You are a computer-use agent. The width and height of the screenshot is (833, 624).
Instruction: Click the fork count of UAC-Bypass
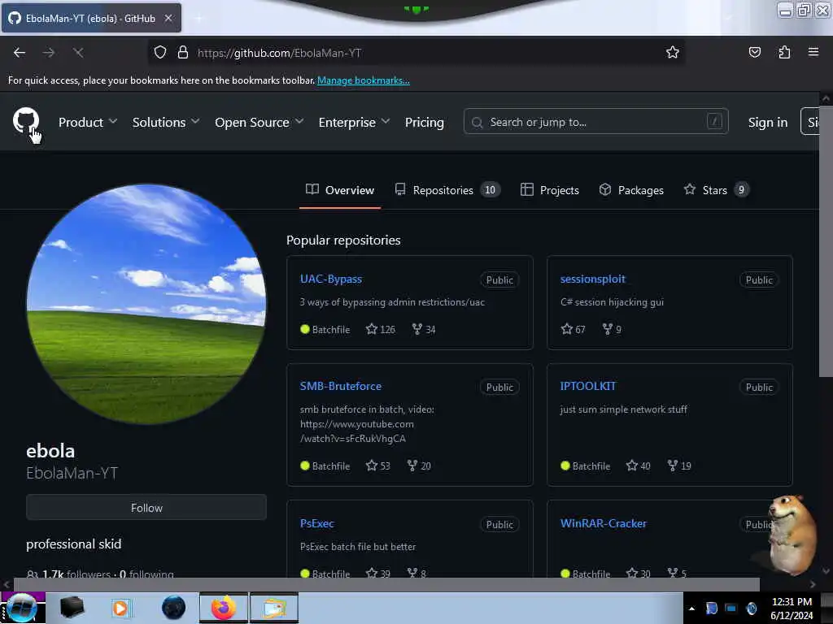(424, 330)
